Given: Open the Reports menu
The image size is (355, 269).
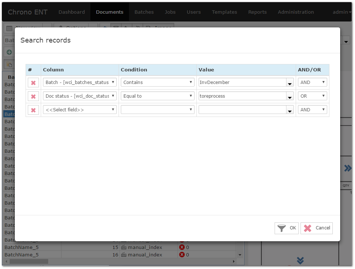Looking at the screenshot, I should [258, 12].
